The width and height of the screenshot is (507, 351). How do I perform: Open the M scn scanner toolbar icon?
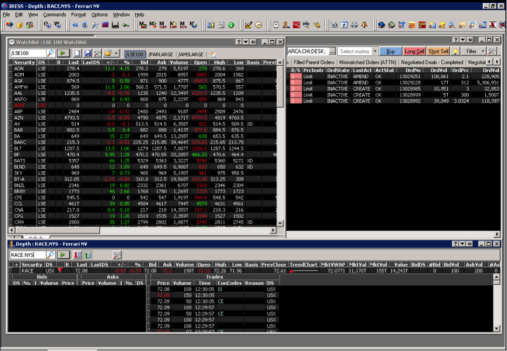tap(183, 25)
